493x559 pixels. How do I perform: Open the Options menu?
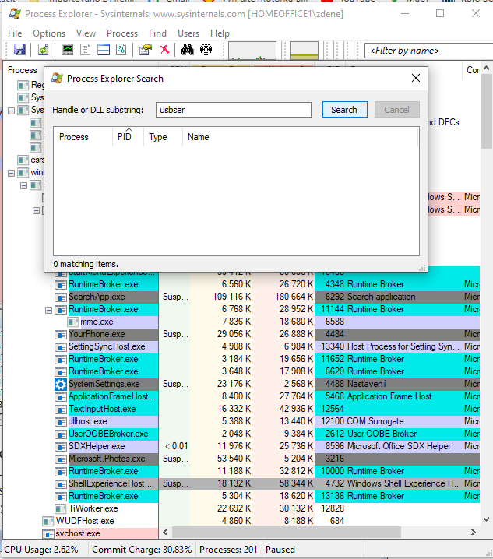49,33
